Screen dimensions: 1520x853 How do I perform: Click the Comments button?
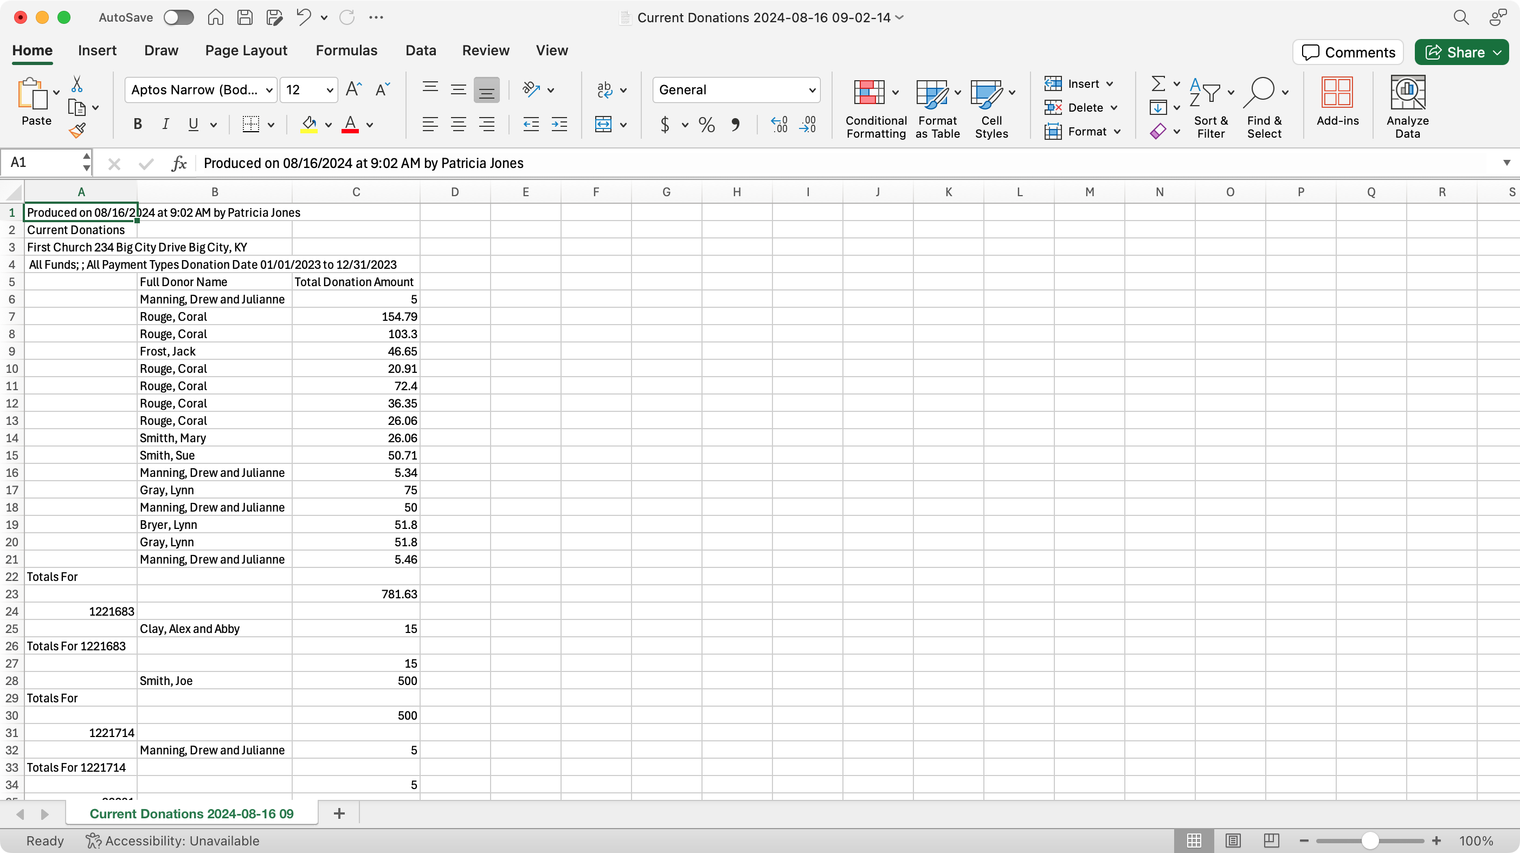click(x=1348, y=53)
